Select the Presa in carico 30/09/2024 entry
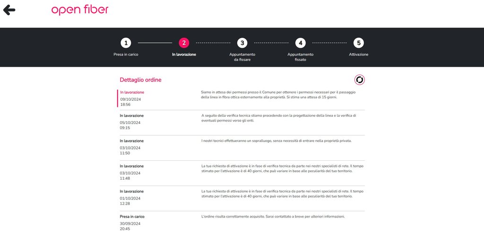This screenshot has height=236, width=484. pyautogui.click(x=242, y=223)
